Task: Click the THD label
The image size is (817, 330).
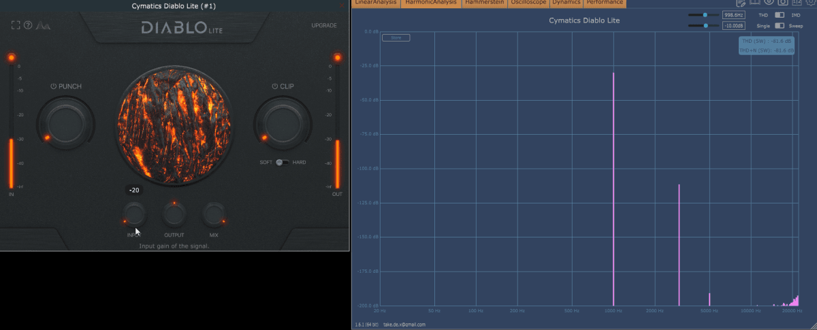Action: (763, 14)
